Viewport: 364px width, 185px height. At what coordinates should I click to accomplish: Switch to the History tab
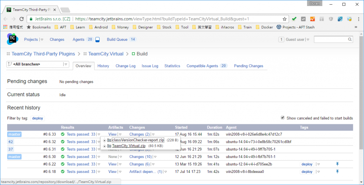pyautogui.click(x=103, y=66)
